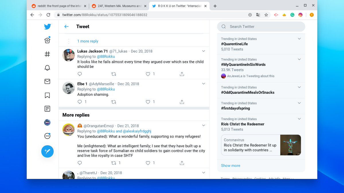Open Lukas Jackson 71's profile picture
The width and height of the screenshot is (344, 193).
click(x=69, y=55)
